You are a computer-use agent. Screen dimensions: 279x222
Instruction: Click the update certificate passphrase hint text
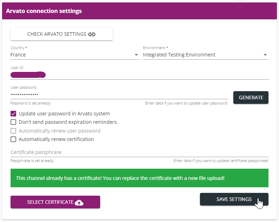[221, 161]
